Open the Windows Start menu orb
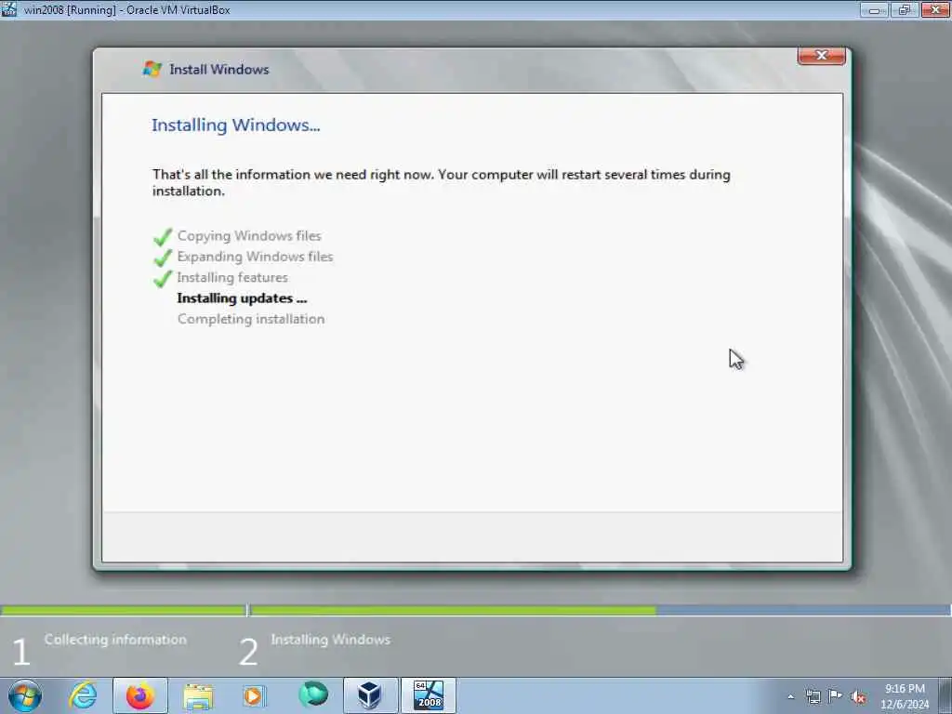952x714 pixels. 25,695
